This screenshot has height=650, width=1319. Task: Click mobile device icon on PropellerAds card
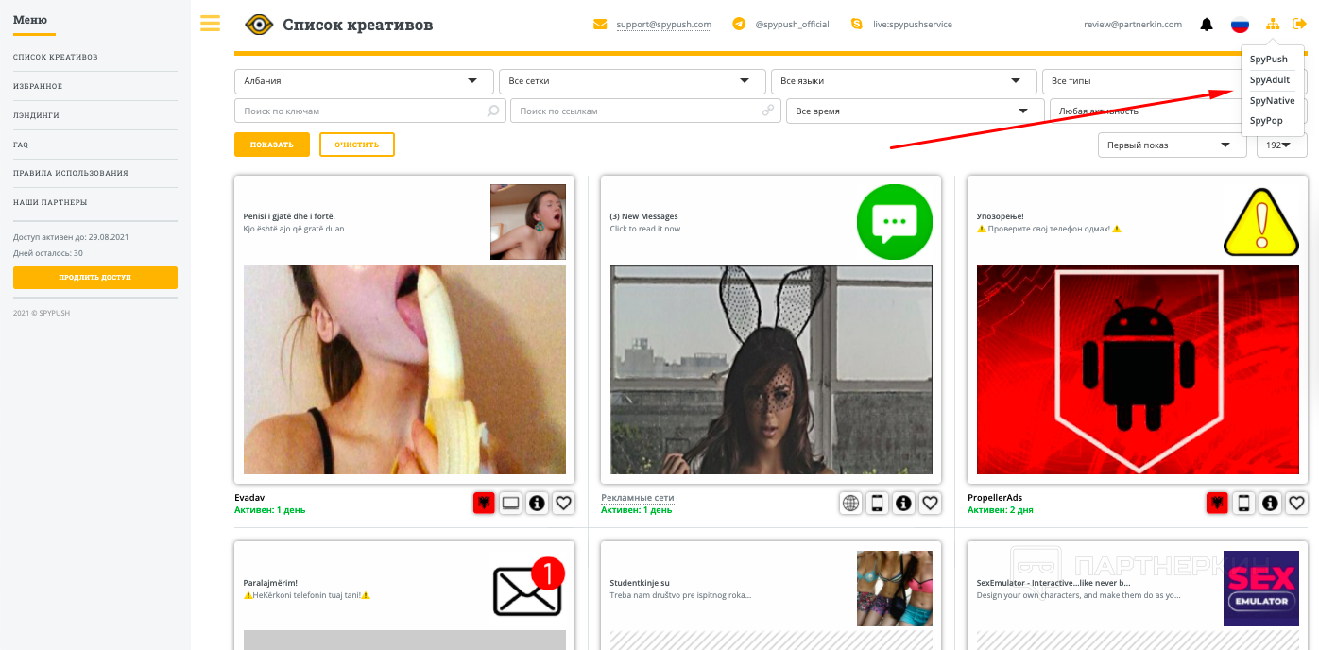1243,504
